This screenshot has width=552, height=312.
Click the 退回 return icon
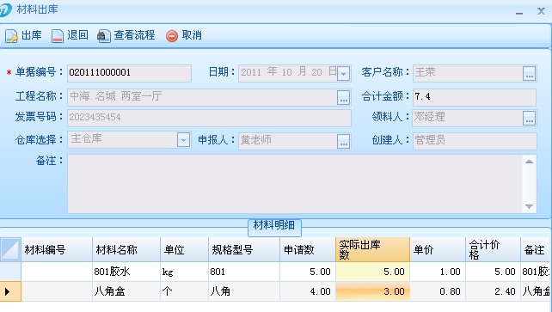(x=58, y=36)
